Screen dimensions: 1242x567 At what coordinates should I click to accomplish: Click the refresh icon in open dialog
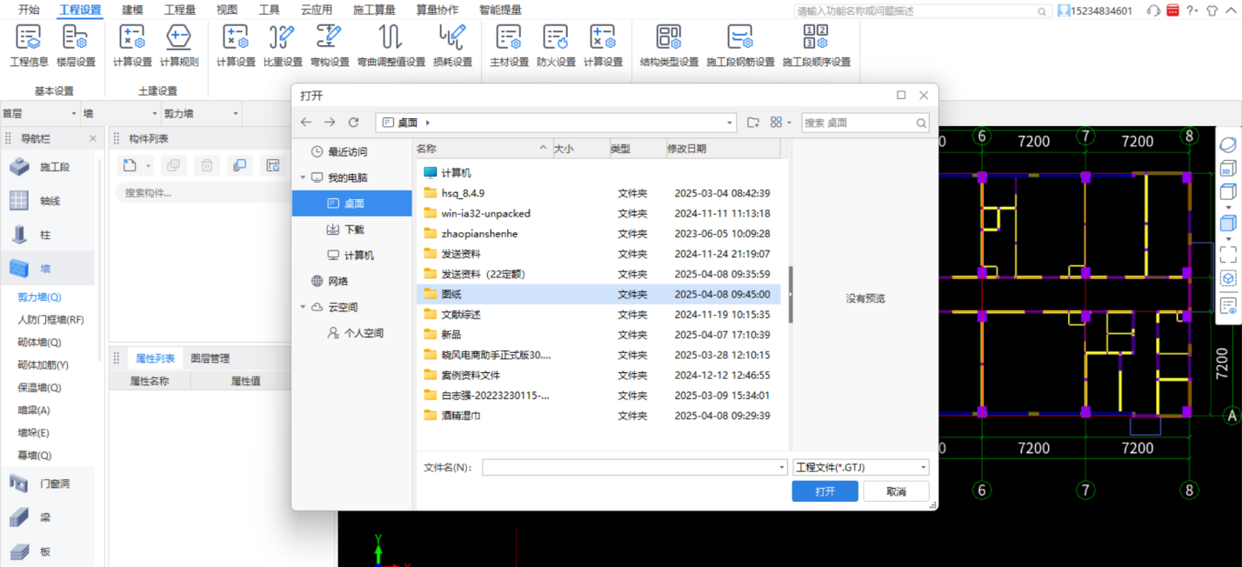[353, 123]
